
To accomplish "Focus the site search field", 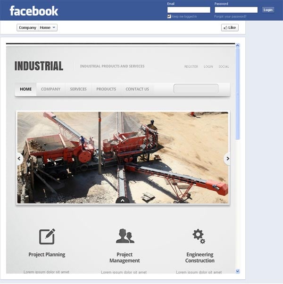I will [196, 89].
